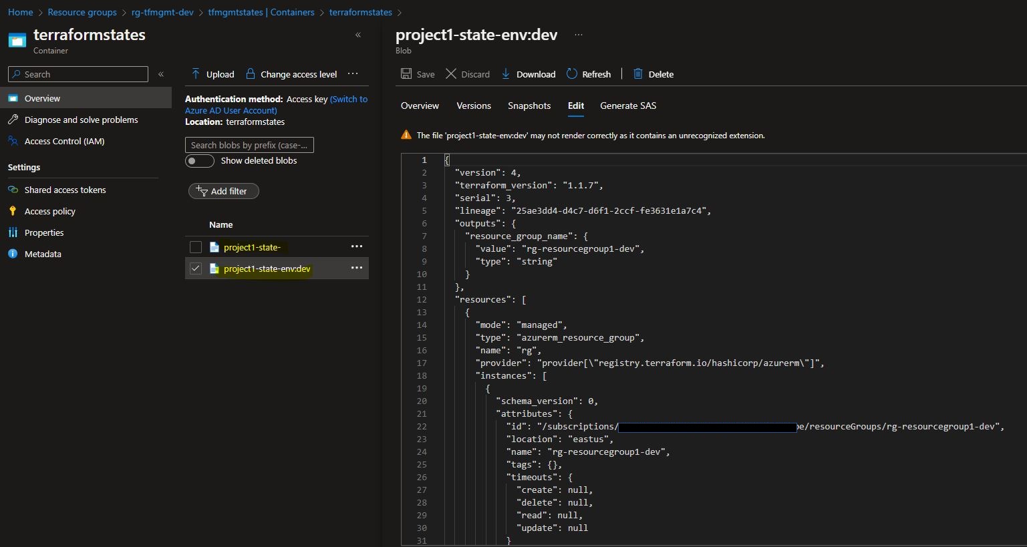Click Search blobs by prefix field
The width and height of the screenshot is (1027, 547).
pos(249,145)
